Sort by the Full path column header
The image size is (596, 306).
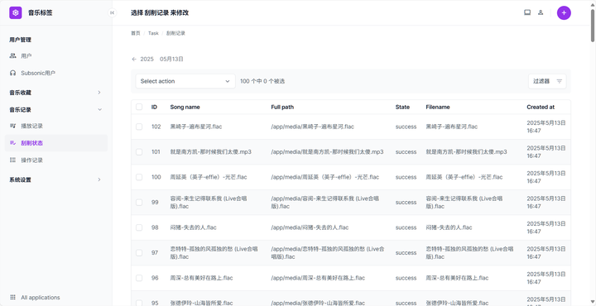282,107
